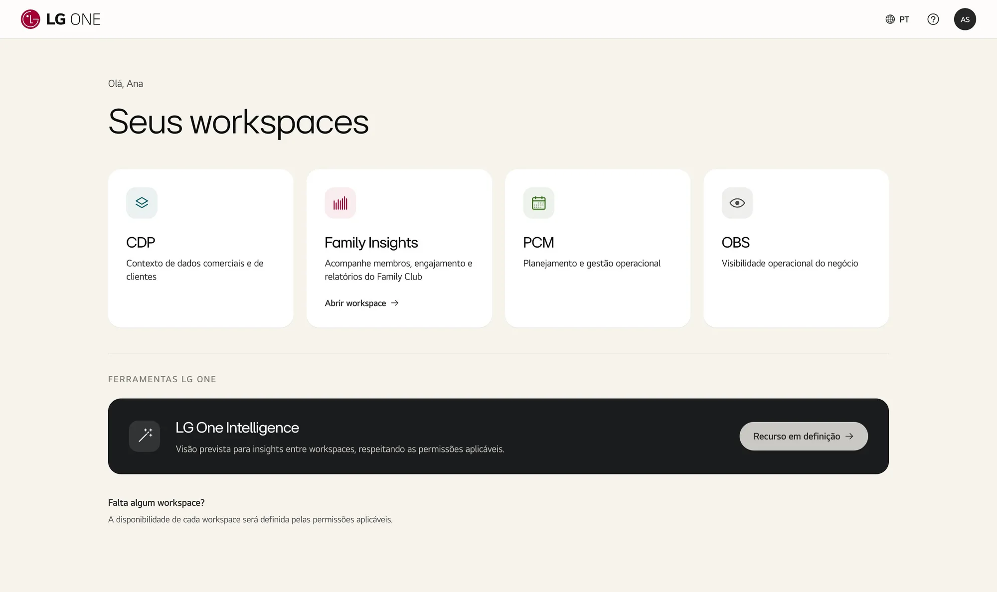Click the Recurso em definição button
Screen dimensions: 997x592
pos(804,436)
